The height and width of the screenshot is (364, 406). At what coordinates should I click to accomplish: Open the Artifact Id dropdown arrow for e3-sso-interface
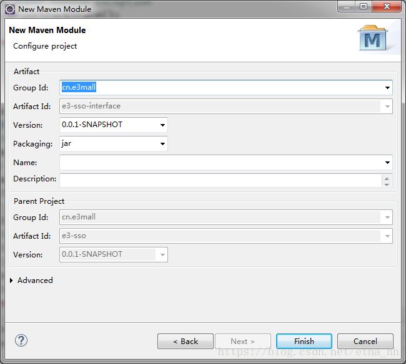point(387,107)
